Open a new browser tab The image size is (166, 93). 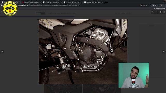tap(106, 2)
